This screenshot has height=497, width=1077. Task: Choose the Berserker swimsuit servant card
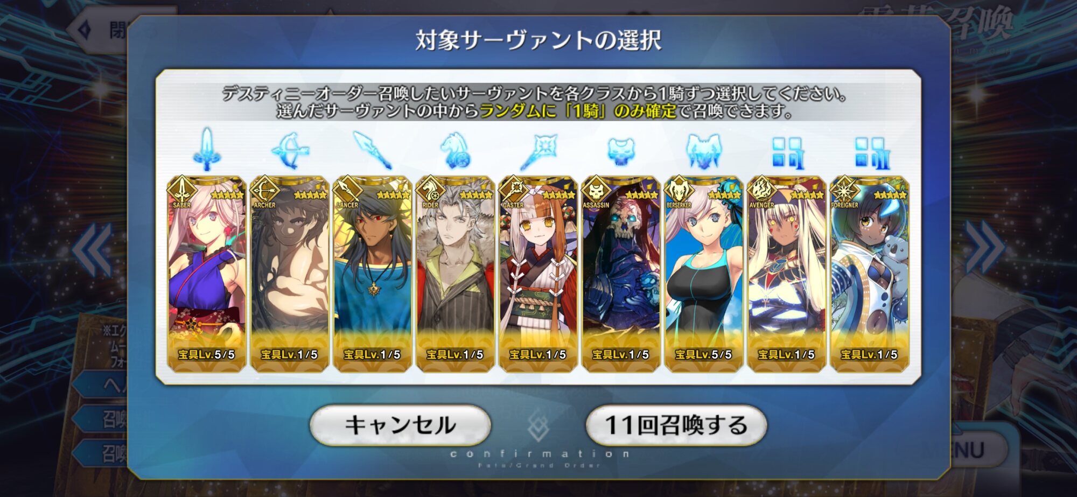(704, 274)
